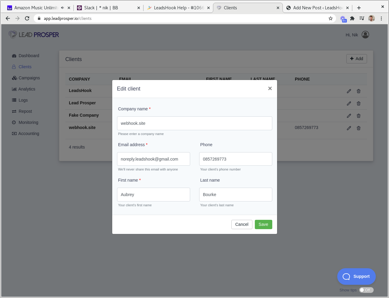Select the Lead Prosper company row
Image resolution: width=389 pixels, height=298 pixels.
pyautogui.click(x=82, y=103)
